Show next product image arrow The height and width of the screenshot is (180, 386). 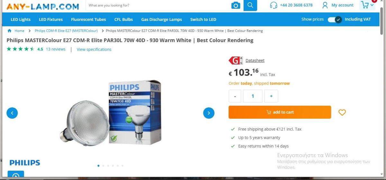click(209, 113)
